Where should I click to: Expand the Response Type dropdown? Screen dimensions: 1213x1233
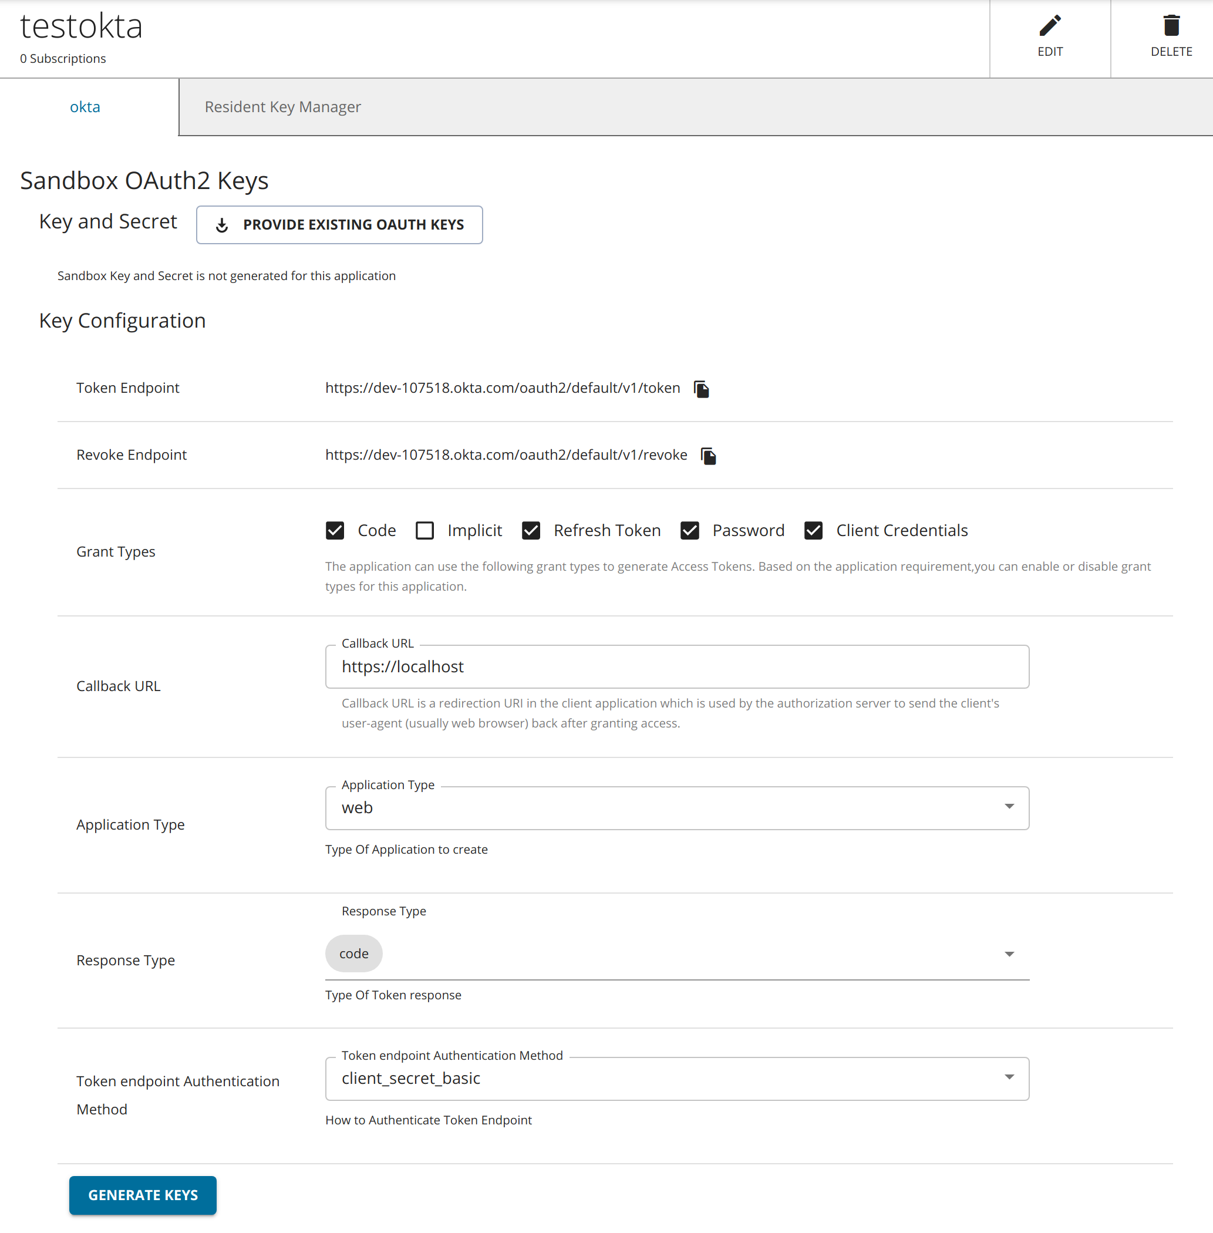1009,954
